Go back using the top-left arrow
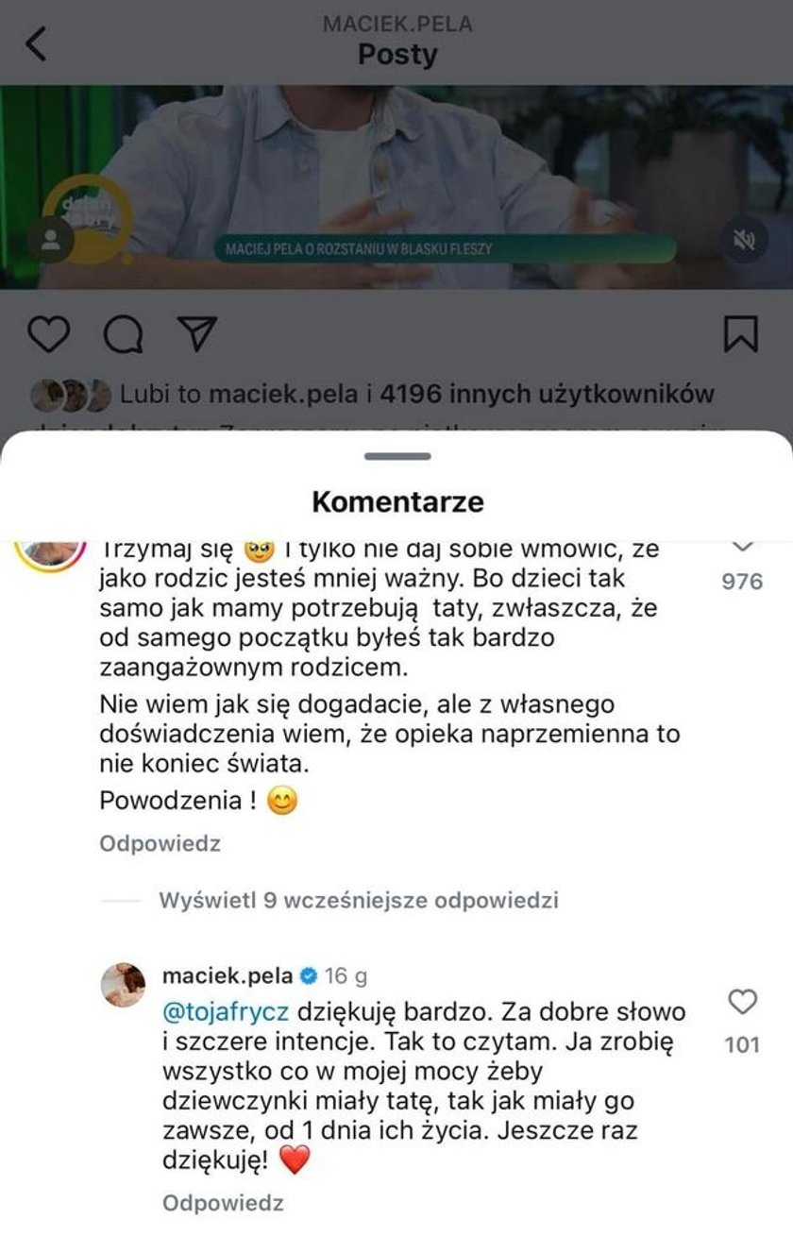 (36, 44)
